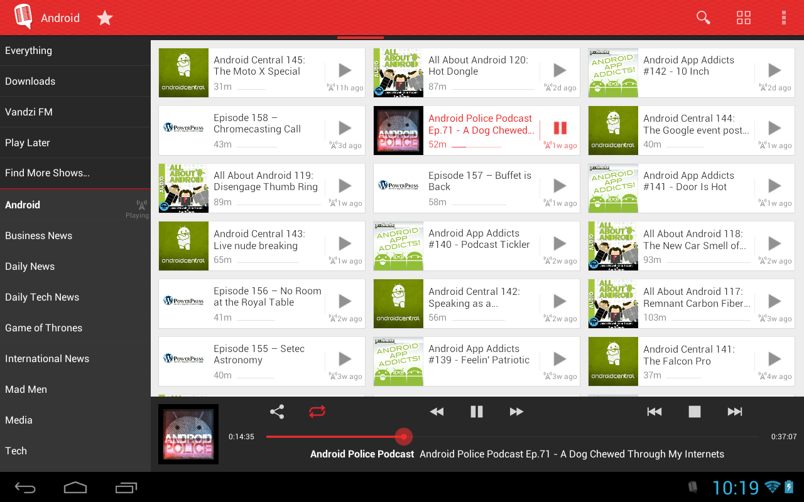Open the Android Police Podcast Ep.71 card thumbnail

pyautogui.click(x=398, y=130)
